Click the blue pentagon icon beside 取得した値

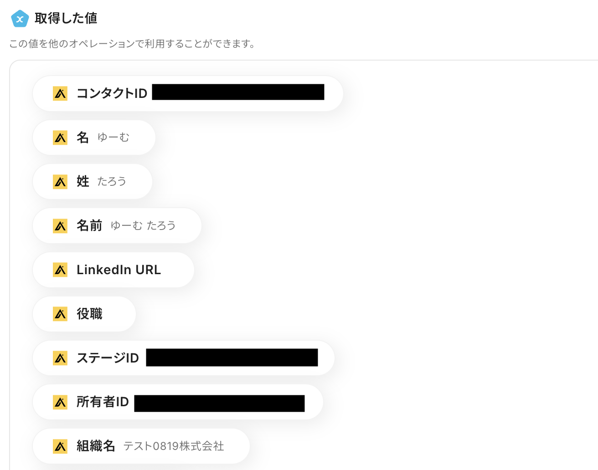tap(20, 19)
